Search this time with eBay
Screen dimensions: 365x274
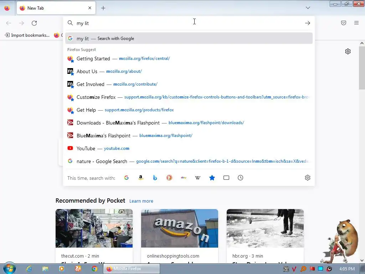(x=184, y=178)
